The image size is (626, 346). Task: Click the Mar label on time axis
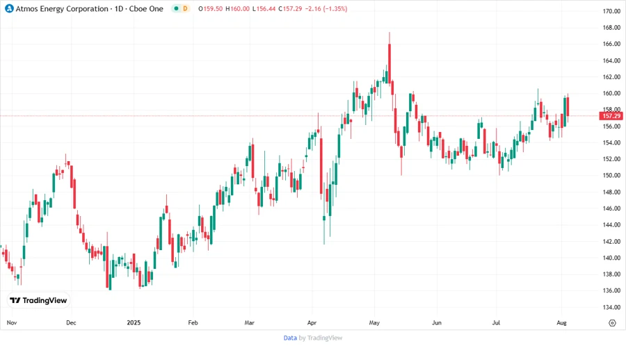[x=250, y=322]
